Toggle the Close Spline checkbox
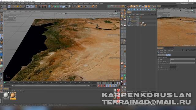 click(x=171, y=61)
